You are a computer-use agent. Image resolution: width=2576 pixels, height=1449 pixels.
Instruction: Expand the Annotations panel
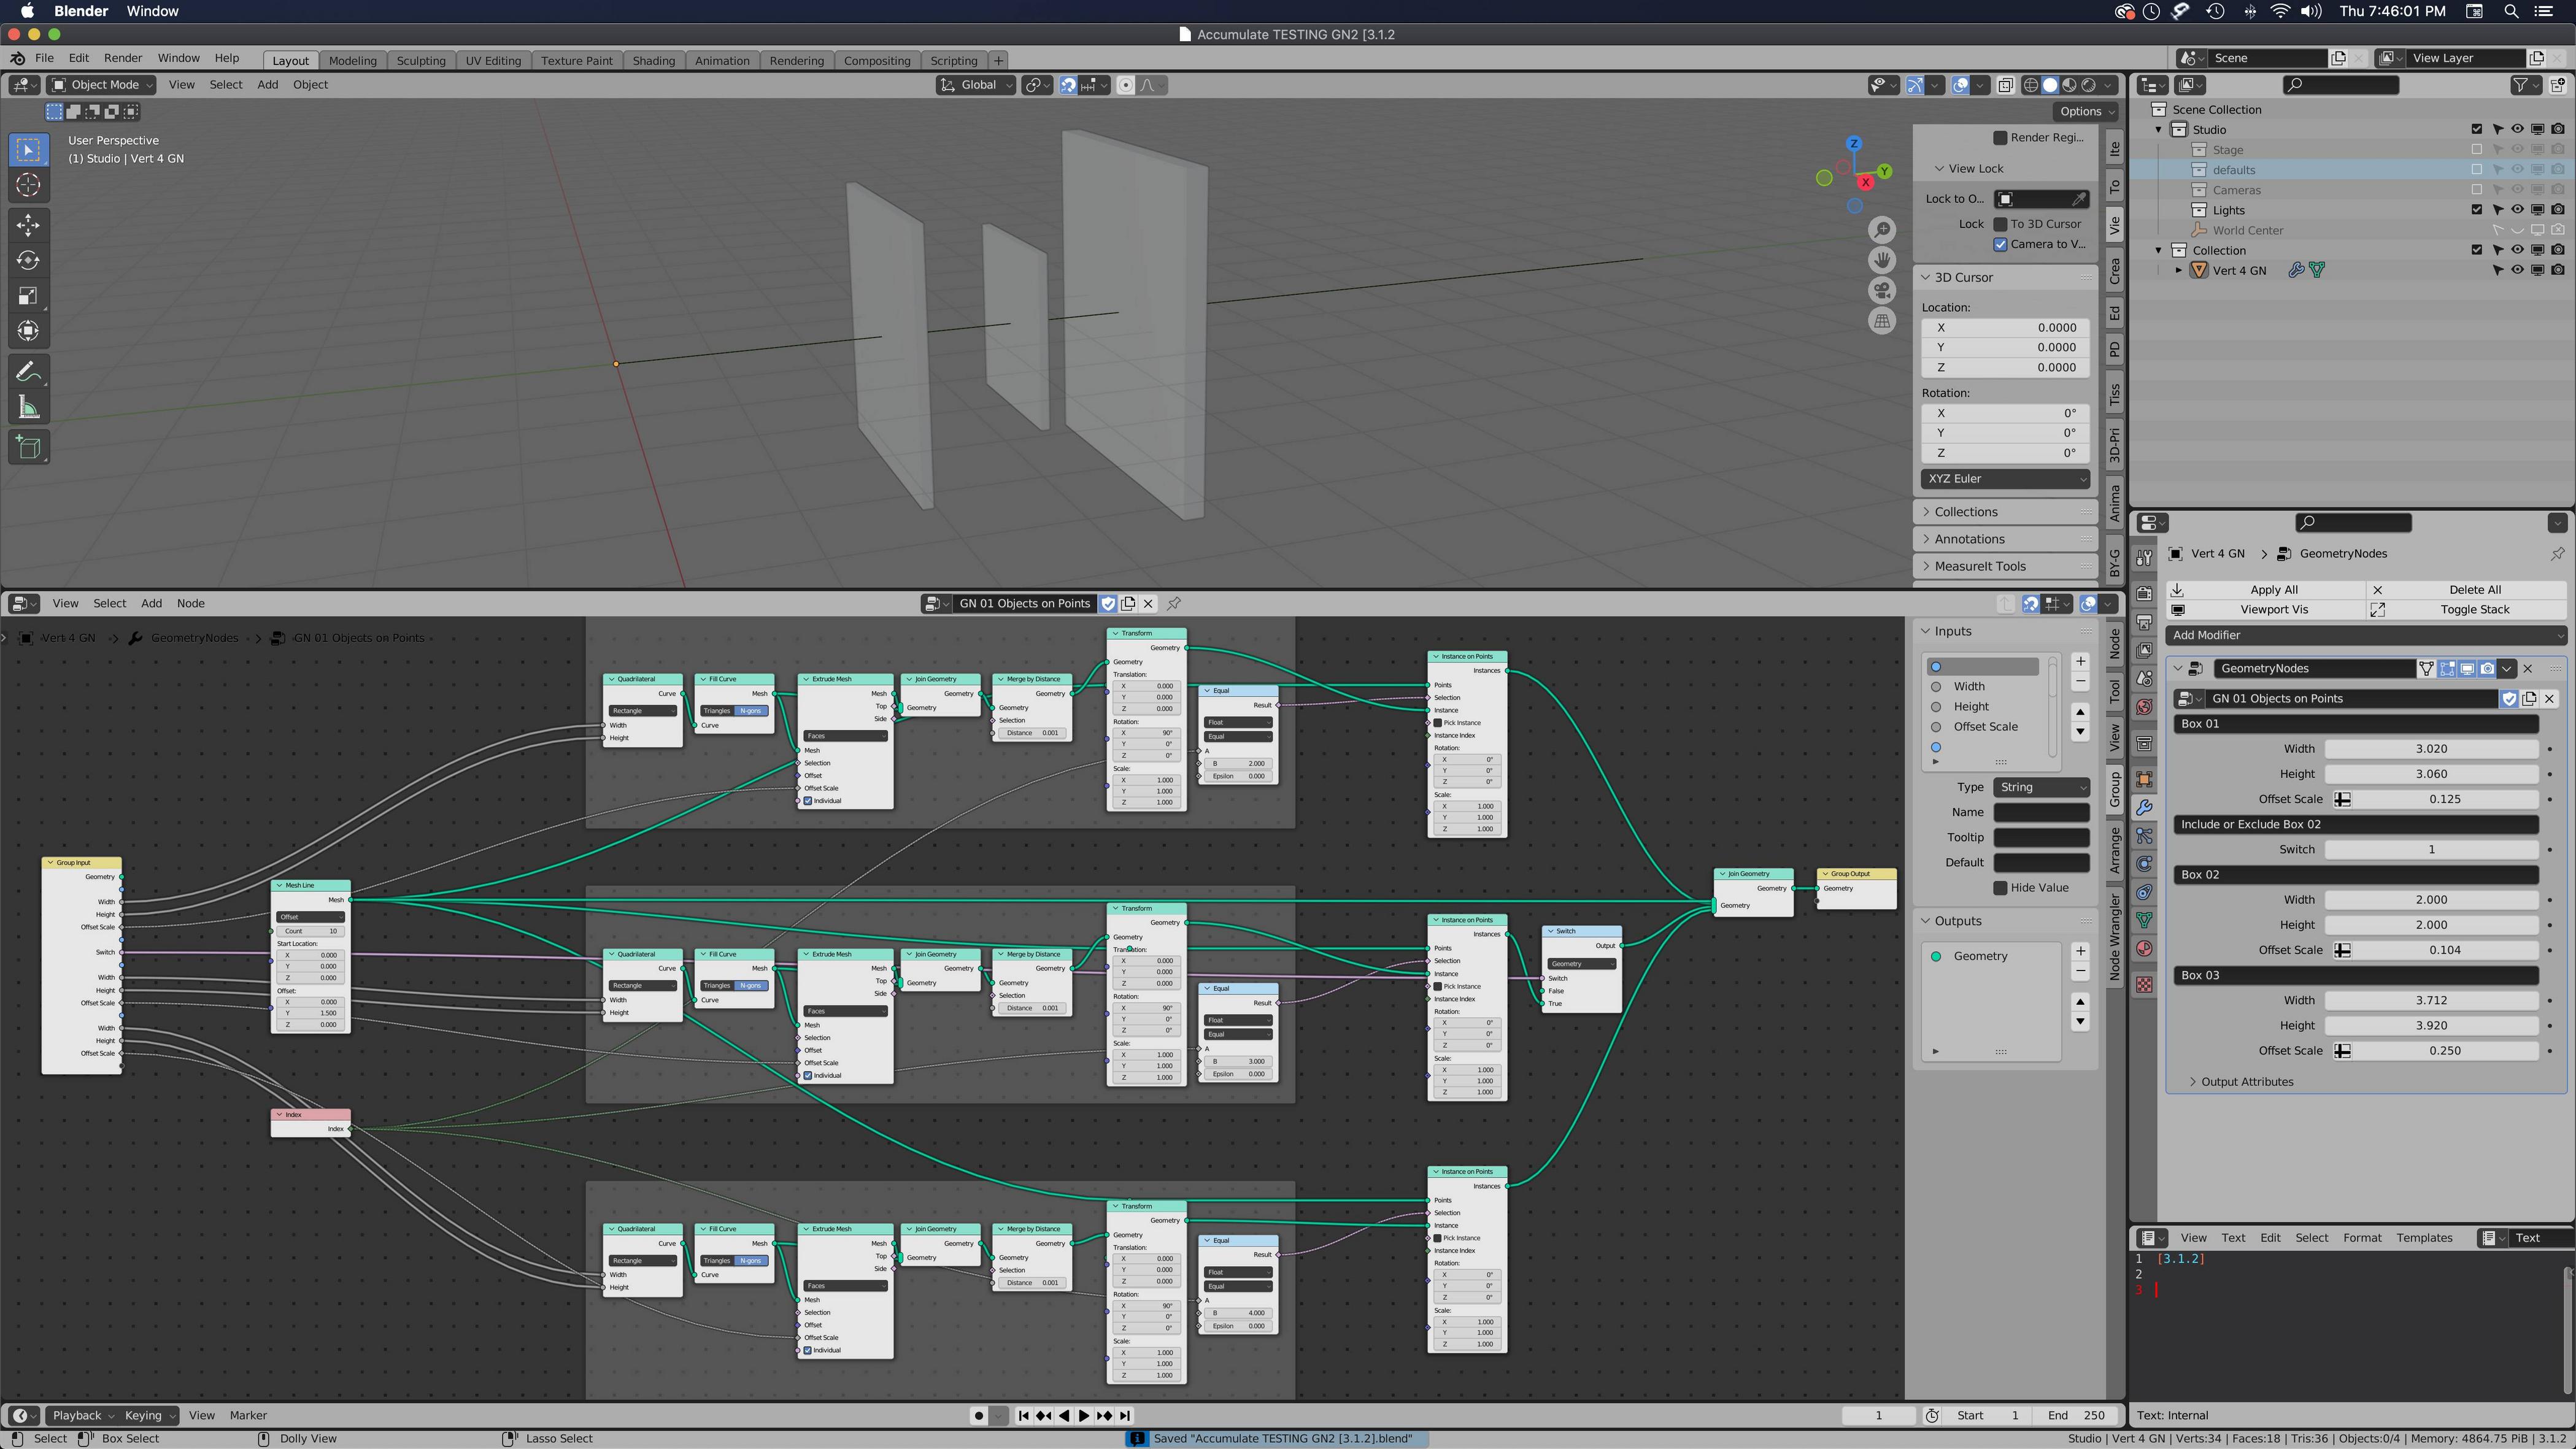(2005, 539)
